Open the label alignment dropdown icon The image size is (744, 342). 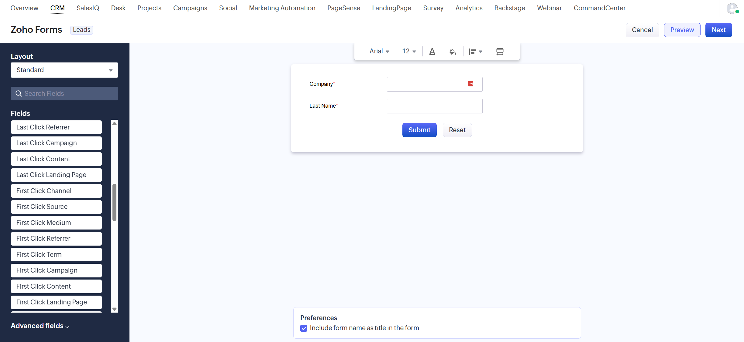tap(476, 52)
